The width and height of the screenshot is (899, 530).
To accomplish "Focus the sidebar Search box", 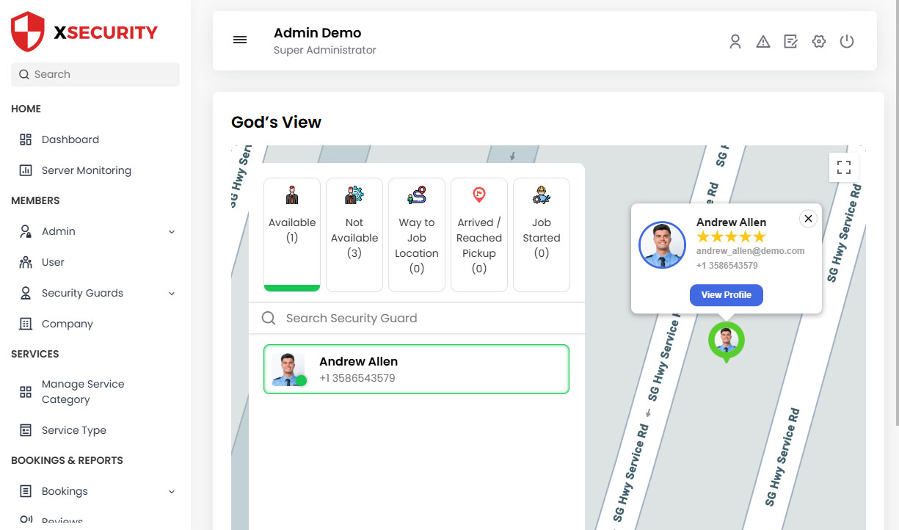I will (95, 74).
